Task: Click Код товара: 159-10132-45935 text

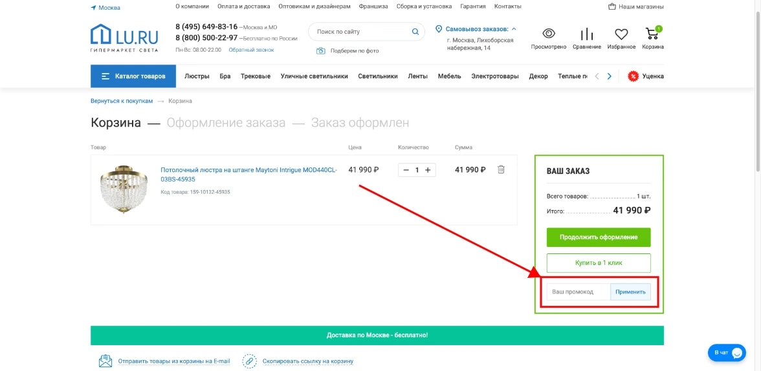Action: pos(195,192)
